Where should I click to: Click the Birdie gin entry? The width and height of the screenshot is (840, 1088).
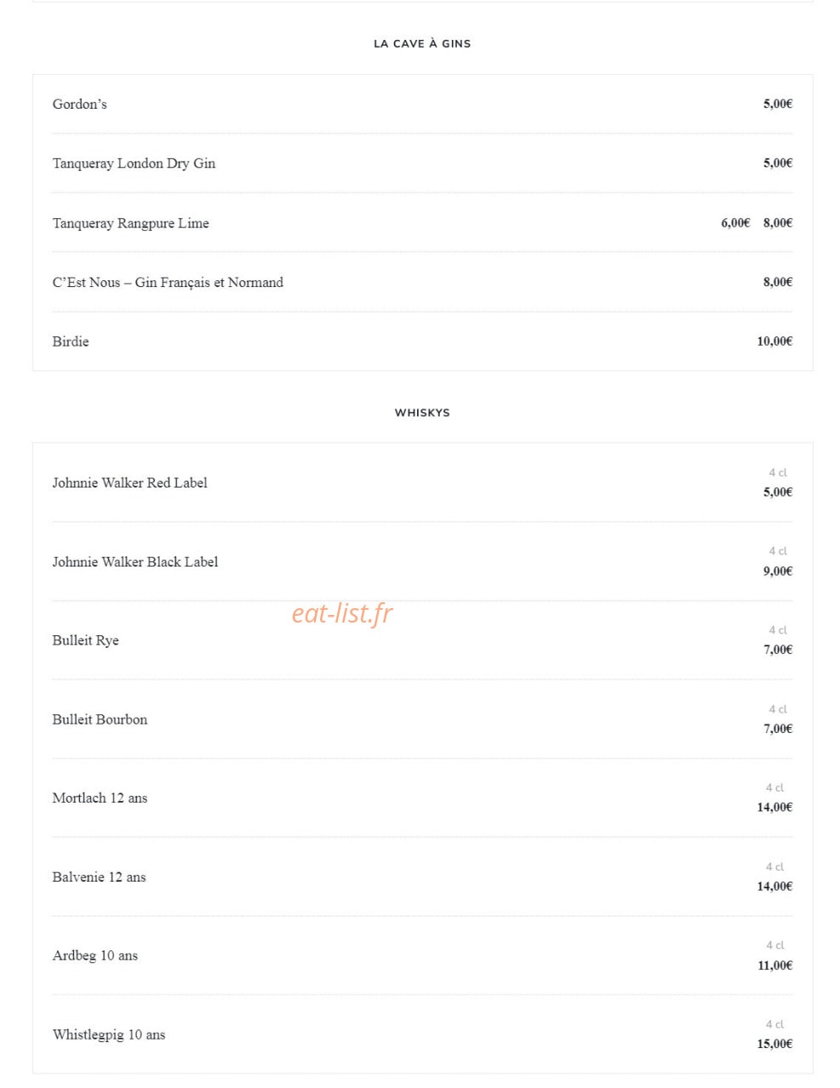click(x=70, y=341)
